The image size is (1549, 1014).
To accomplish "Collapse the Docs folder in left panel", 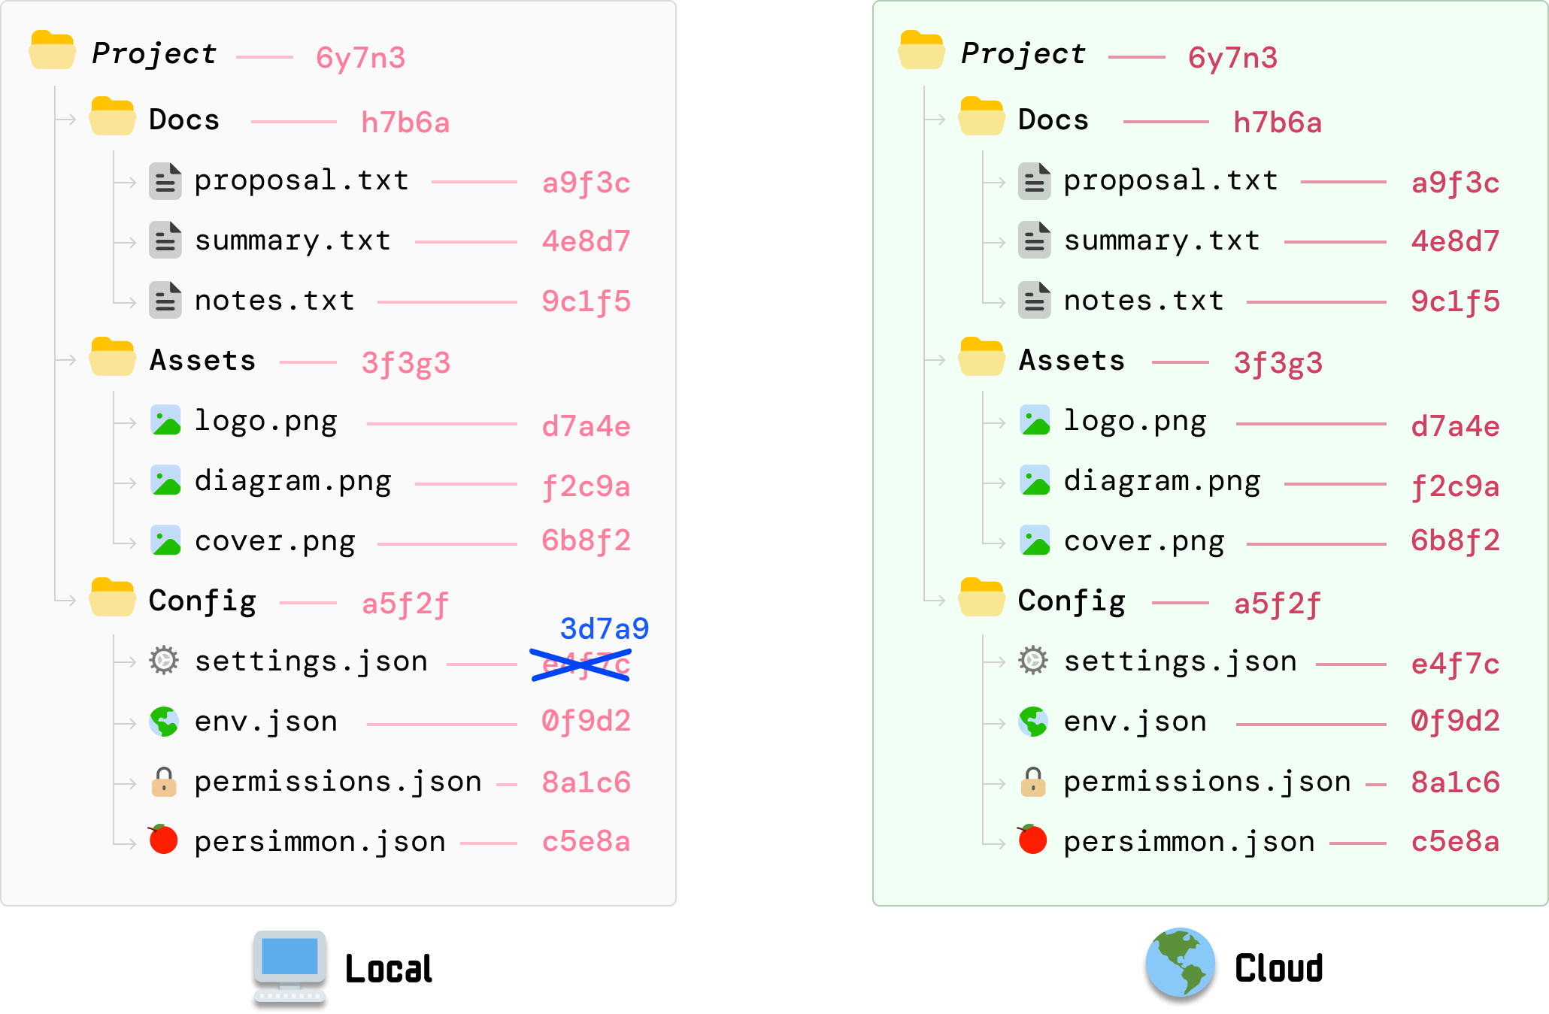I will pyautogui.click(x=112, y=117).
